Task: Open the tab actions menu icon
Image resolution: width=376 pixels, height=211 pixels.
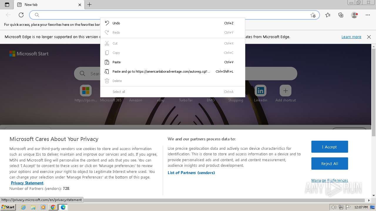Action: 7,5
